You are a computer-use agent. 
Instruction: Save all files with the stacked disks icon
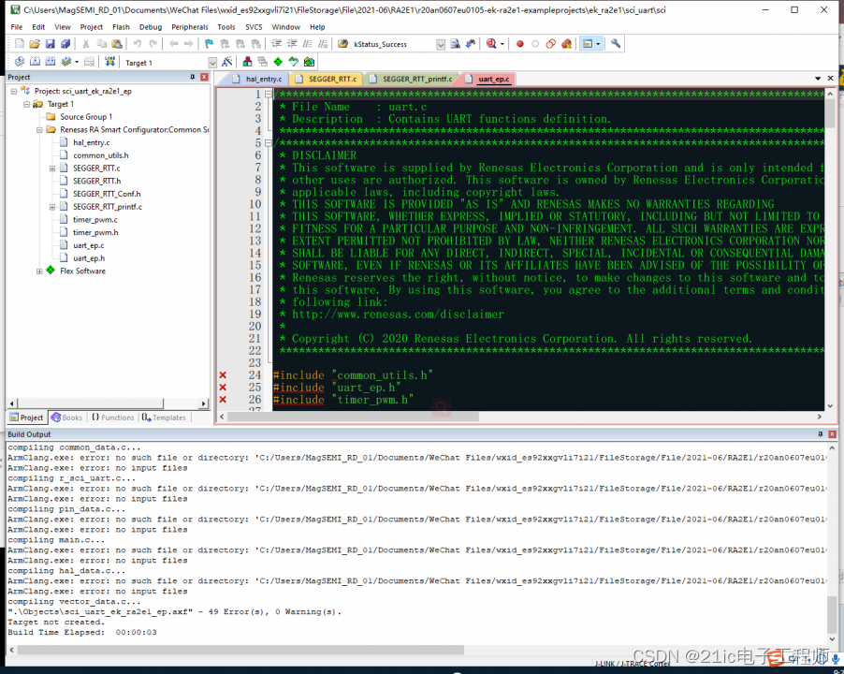(x=65, y=44)
